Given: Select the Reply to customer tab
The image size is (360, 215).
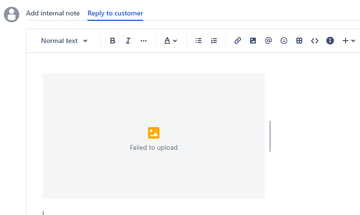Looking at the screenshot, I should pos(115,14).
